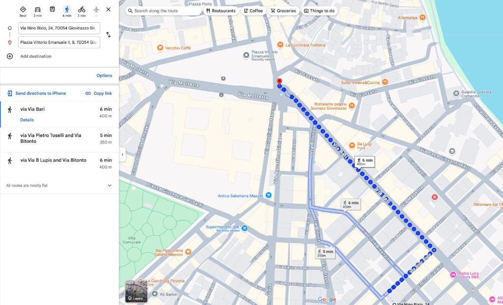
Task: Collapse the side panel with arrow
Action: (x=122, y=155)
